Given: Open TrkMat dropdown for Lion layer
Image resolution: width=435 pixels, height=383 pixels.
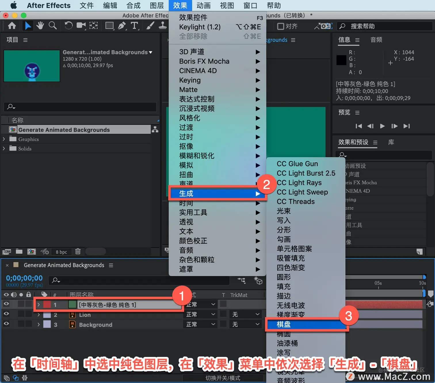Looking at the screenshot, I should coord(246,315).
